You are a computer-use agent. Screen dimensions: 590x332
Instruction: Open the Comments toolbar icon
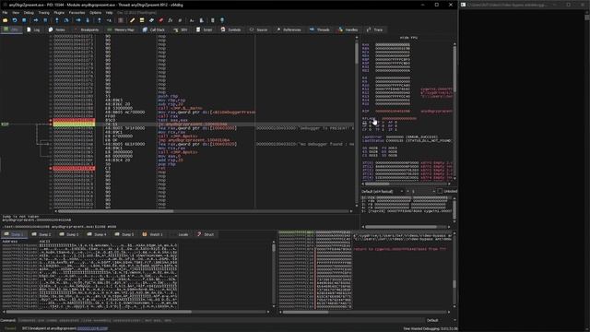(142, 20)
